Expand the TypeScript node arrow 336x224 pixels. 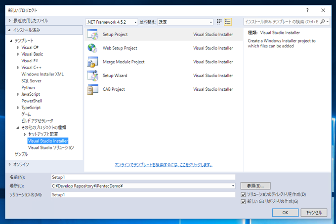(18, 108)
